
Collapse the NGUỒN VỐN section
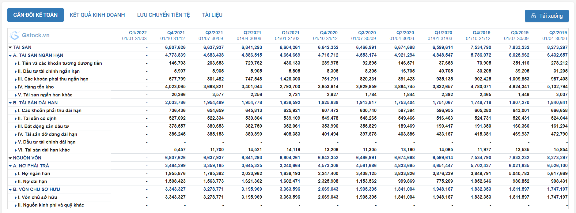10,158
